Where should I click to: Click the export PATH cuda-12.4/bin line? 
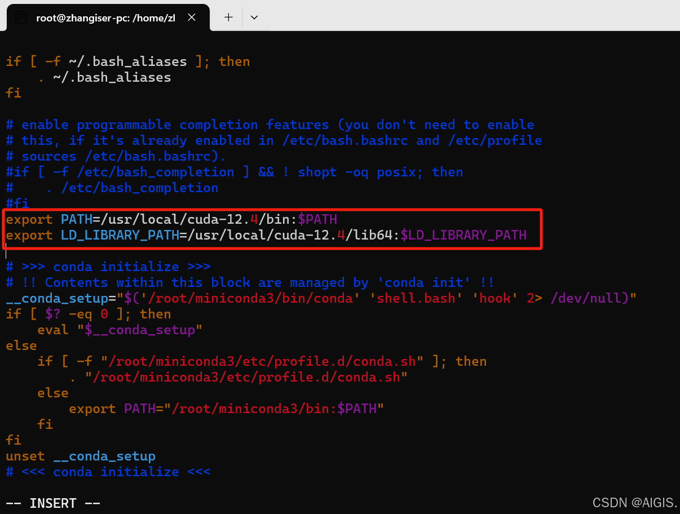point(171,219)
